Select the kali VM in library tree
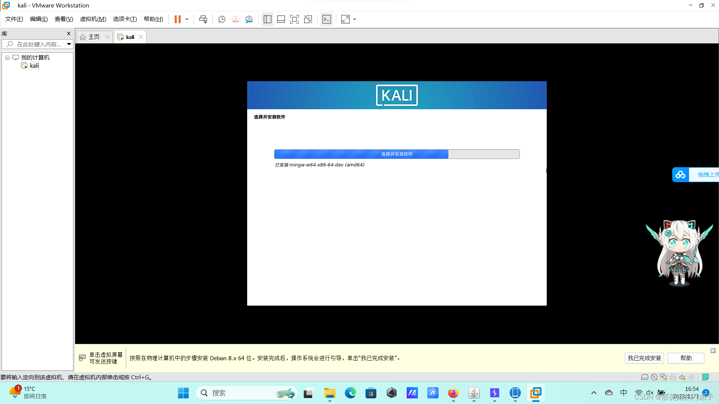This screenshot has height=404, width=719. coord(34,66)
